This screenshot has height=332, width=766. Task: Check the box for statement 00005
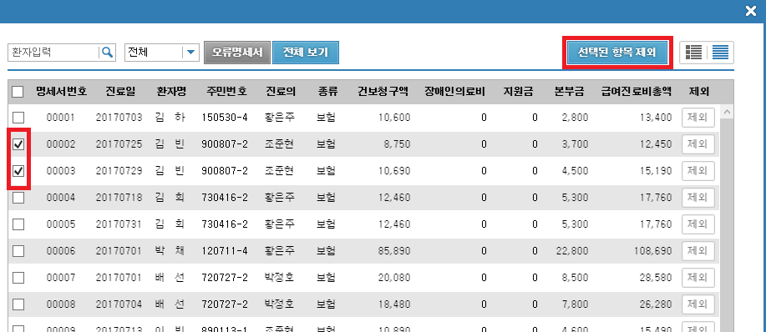click(18, 224)
